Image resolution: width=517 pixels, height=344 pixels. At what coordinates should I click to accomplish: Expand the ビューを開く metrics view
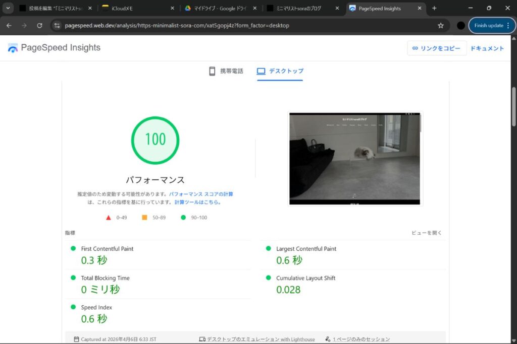pos(427,233)
